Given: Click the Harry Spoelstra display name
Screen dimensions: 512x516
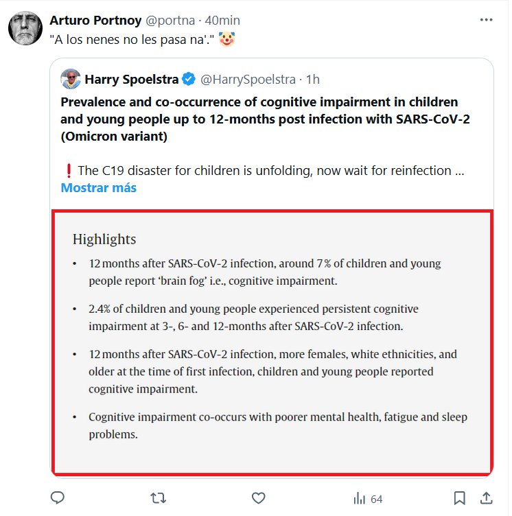Looking at the screenshot, I should click(131, 80).
